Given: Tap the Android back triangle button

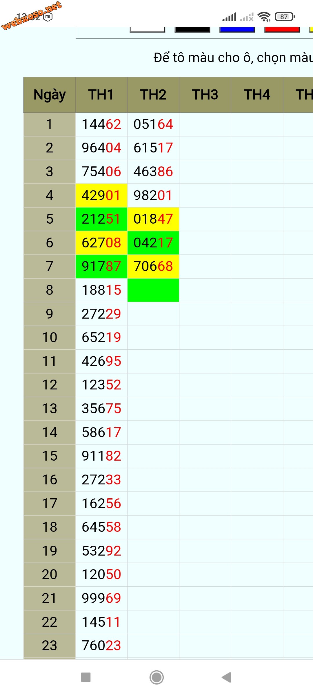Looking at the screenshot, I should tap(227, 677).
